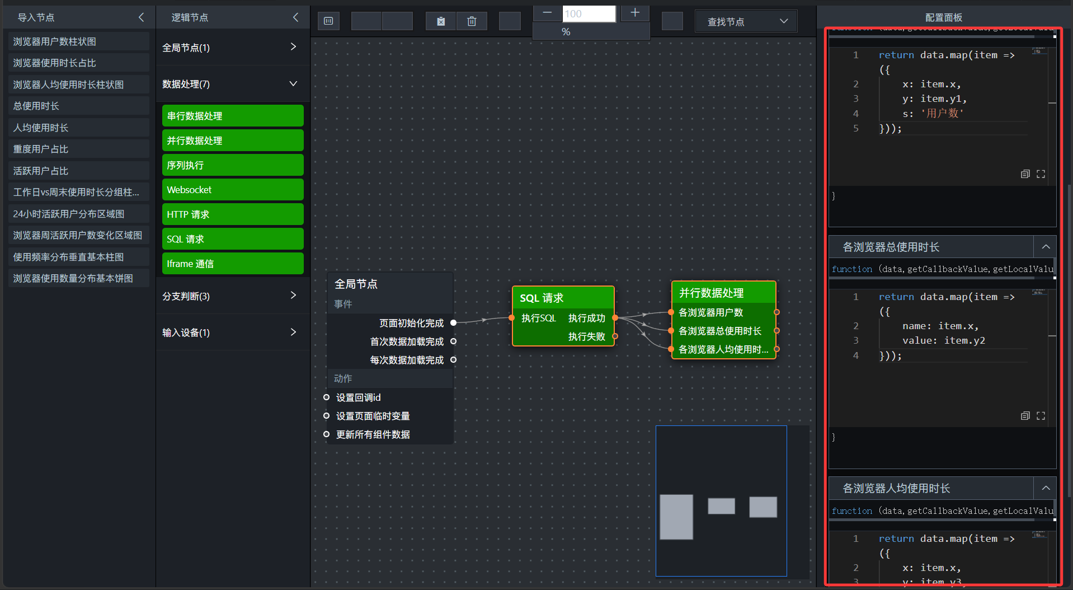1073x590 pixels.
Task: Focus the zoom percentage input showing 100
Action: 589,13
